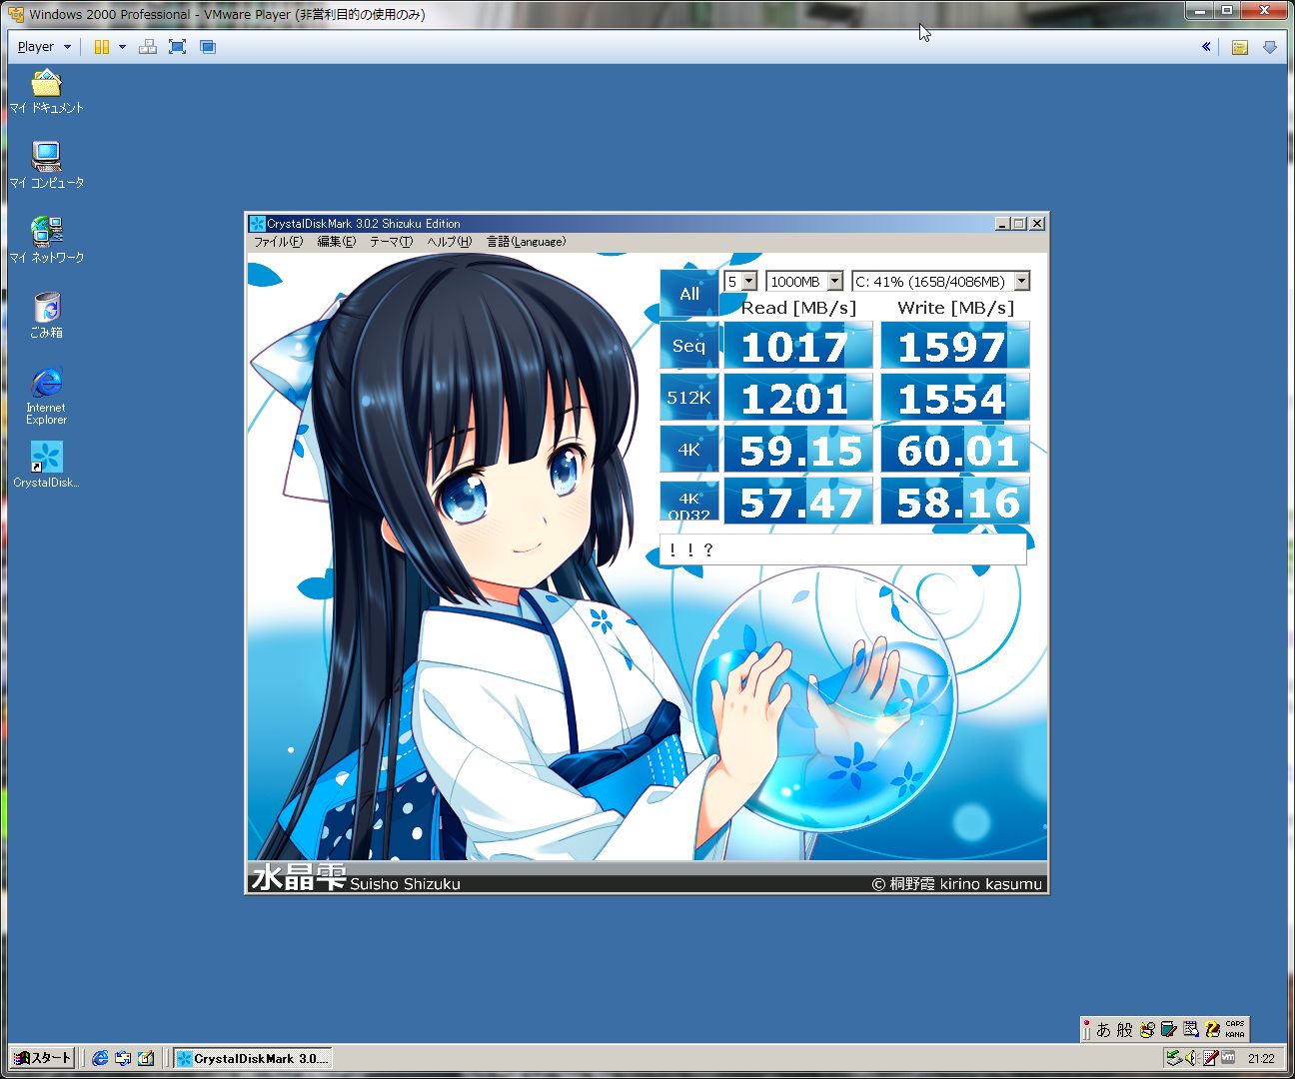Activate CrystalDiskMark 3.0 taskbar button
Image resolution: width=1295 pixels, height=1079 pixels.
(x=252, y=1058)
